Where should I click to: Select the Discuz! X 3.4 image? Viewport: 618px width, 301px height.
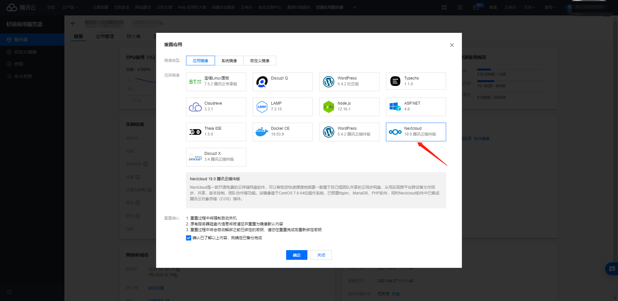tap(216, 157)
